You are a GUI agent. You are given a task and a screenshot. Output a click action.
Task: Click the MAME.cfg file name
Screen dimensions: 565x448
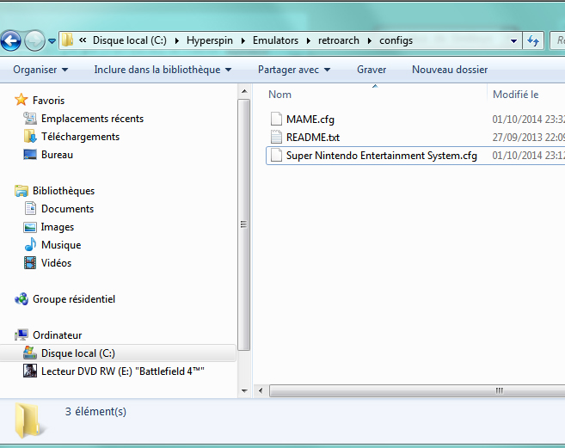click(310, 120)
